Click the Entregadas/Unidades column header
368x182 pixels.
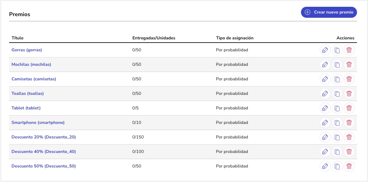154,38
